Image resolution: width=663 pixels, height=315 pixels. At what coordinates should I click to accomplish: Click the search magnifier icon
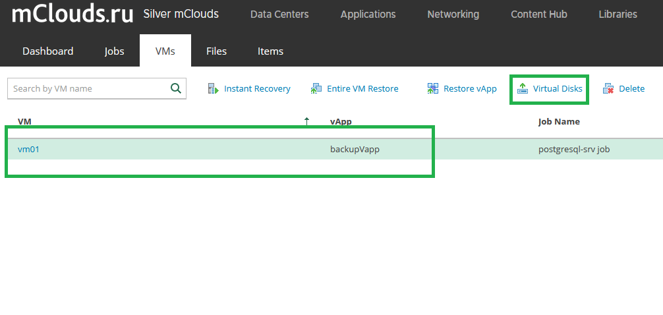coord(176,88)
